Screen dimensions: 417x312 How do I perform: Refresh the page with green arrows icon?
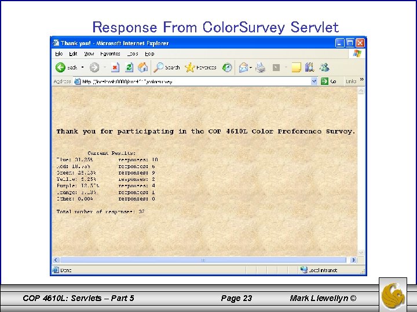pos(129,68)
